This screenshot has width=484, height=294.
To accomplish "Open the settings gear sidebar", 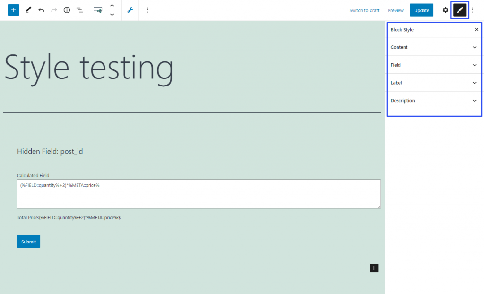I will pyautogui.click(x=445, y=10).
